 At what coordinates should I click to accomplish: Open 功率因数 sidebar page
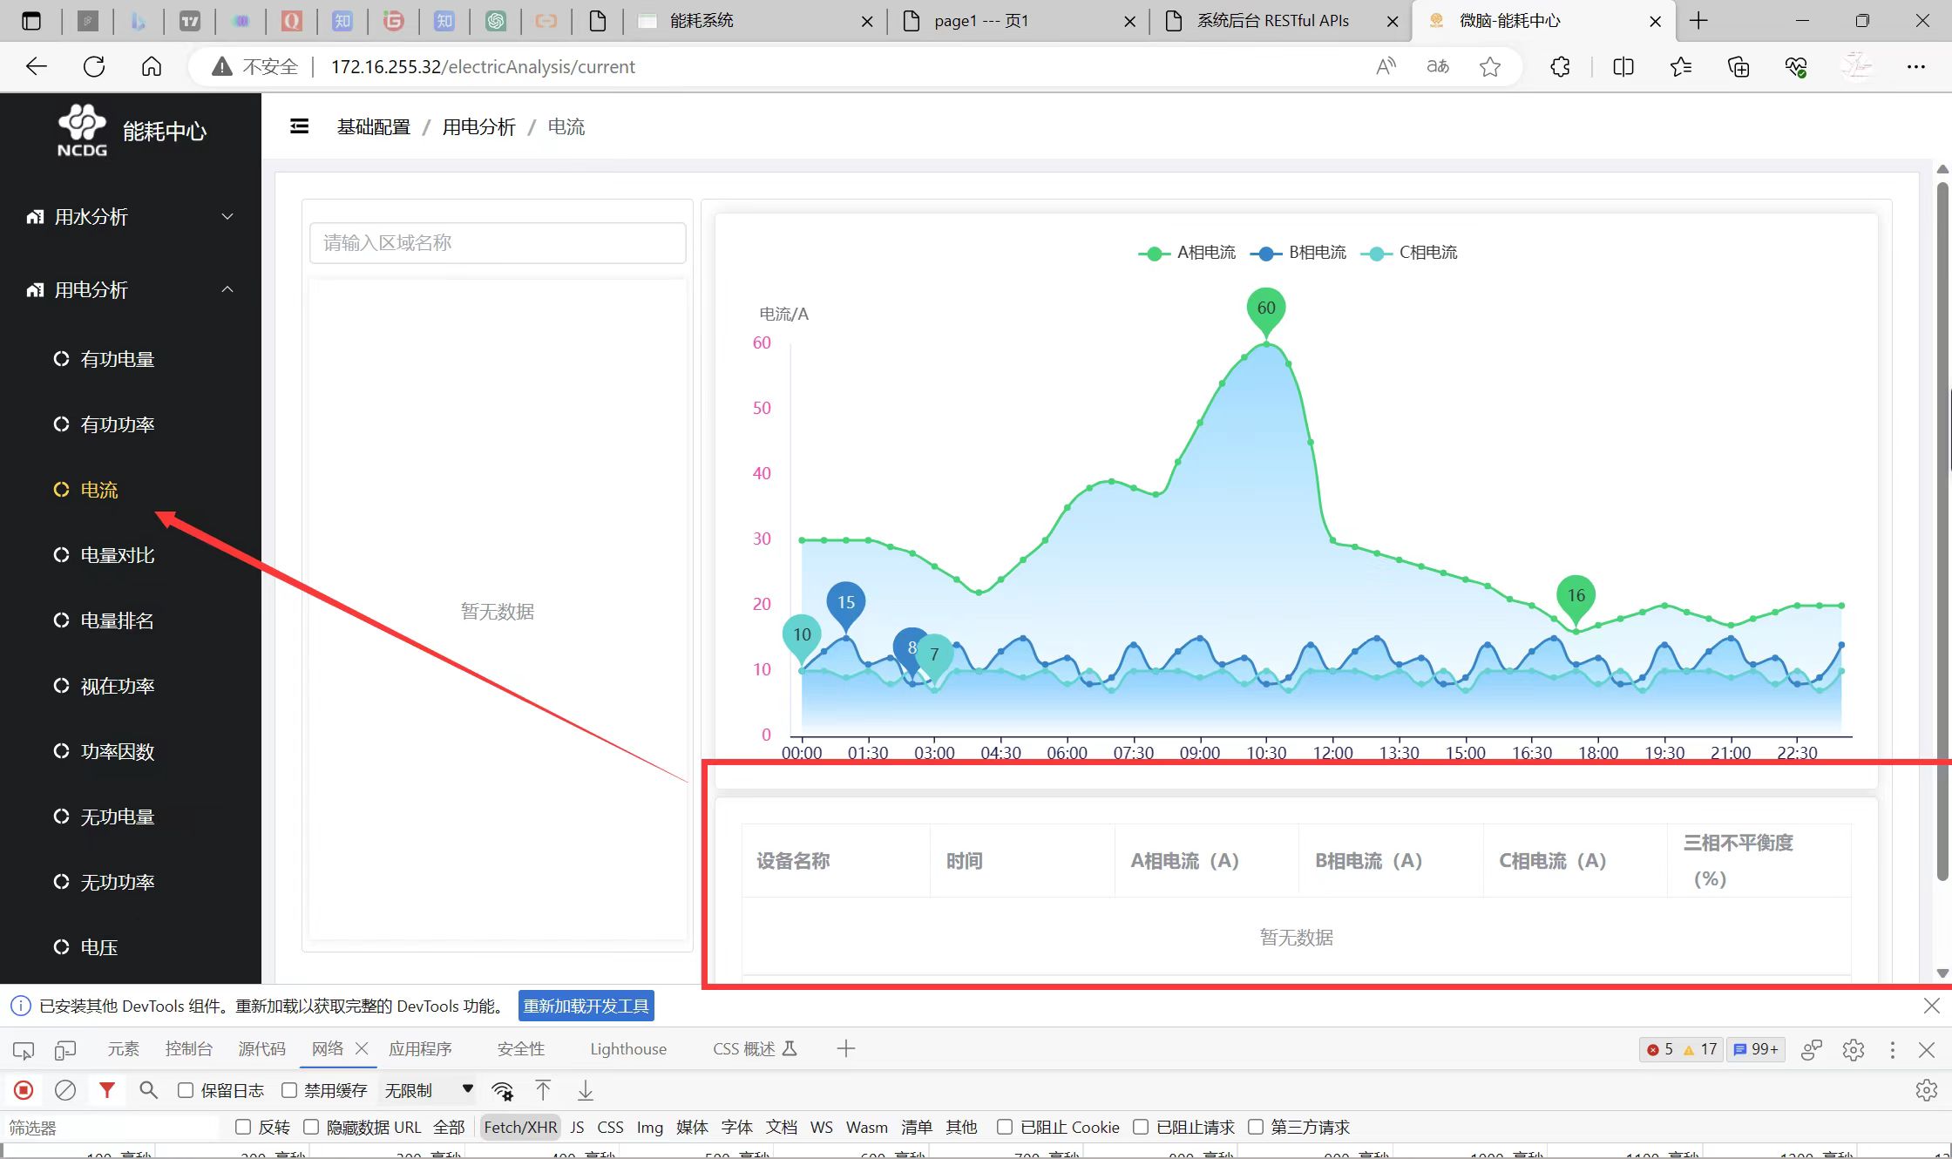[118, 751]
